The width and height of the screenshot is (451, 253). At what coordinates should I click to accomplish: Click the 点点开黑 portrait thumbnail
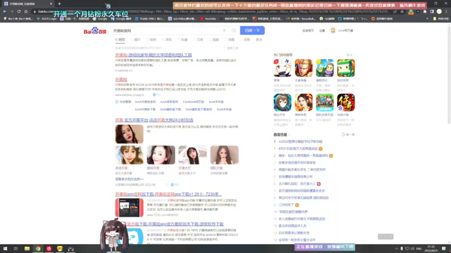(x=129, y=155)
